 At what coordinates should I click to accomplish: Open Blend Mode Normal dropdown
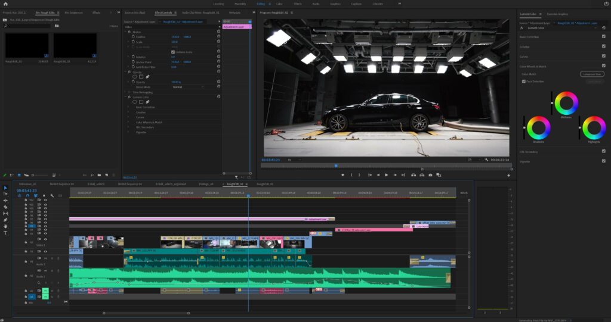188,87
